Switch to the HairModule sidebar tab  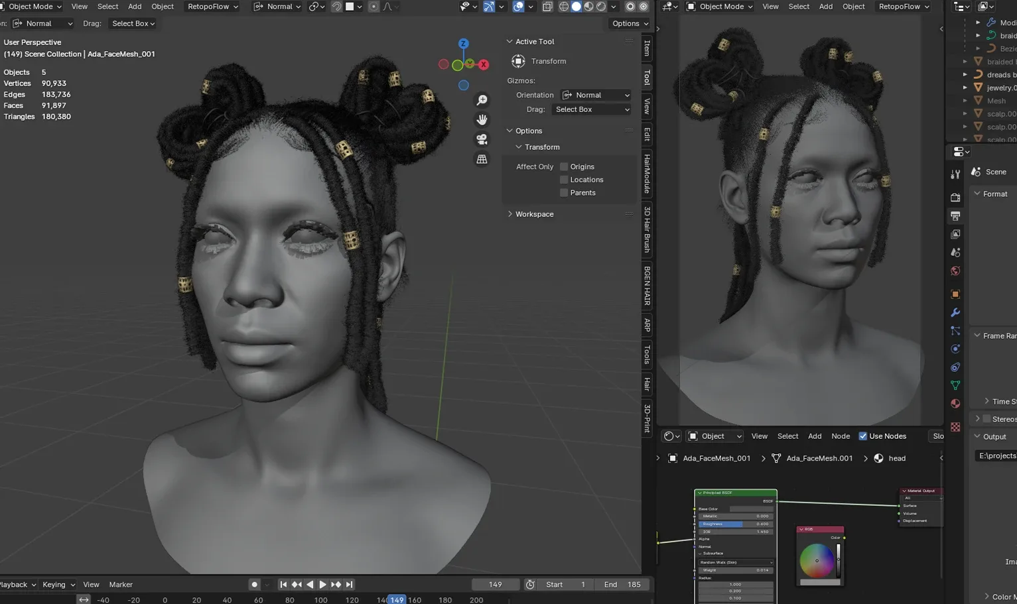pos(647,174)
